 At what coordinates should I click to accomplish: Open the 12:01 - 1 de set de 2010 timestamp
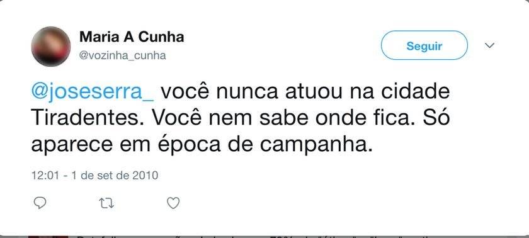[x=94, y=176]
